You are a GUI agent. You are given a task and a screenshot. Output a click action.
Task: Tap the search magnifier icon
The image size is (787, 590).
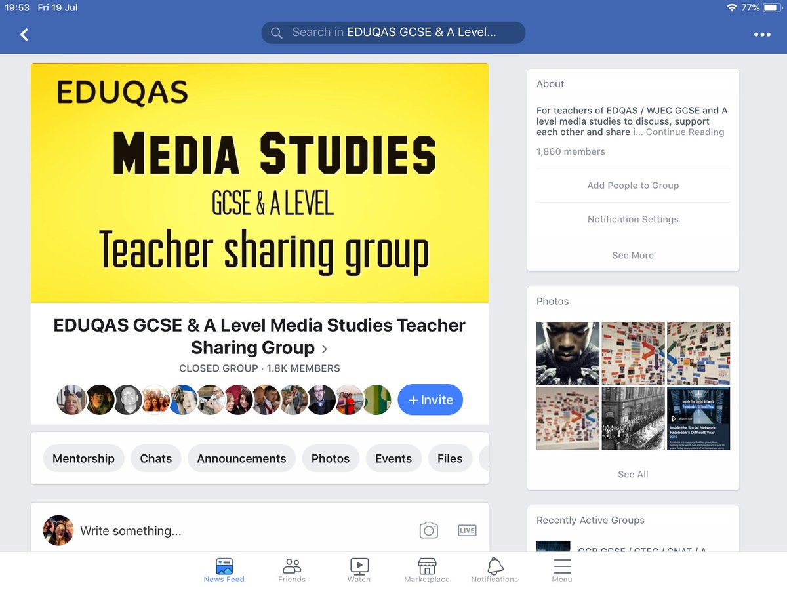(x=277, y=33)
